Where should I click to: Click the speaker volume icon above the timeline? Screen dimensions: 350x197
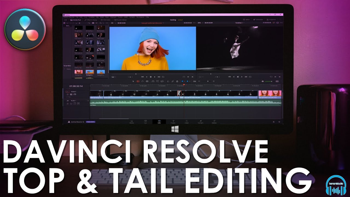263,81
